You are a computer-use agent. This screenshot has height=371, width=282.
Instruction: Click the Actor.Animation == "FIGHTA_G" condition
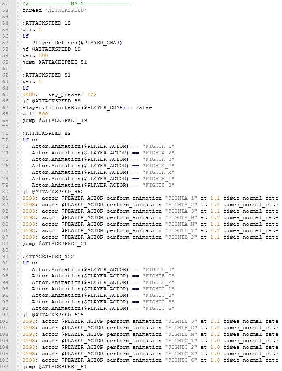click(103, 166)
